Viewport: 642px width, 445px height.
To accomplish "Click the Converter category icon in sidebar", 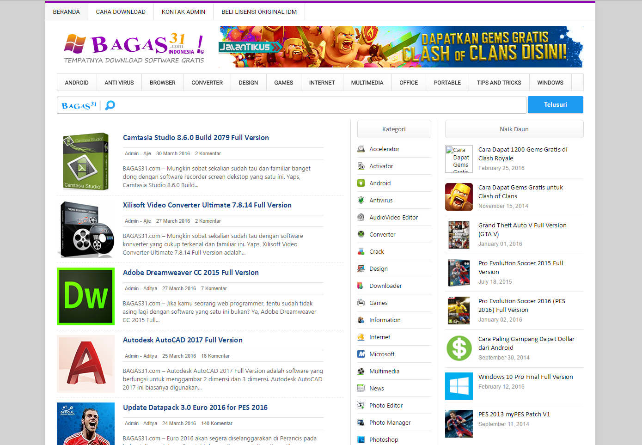I will 361,234.
